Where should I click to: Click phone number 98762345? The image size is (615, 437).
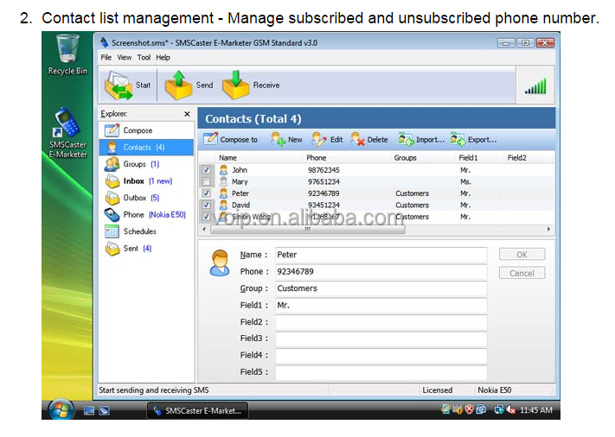click(324, 170)
